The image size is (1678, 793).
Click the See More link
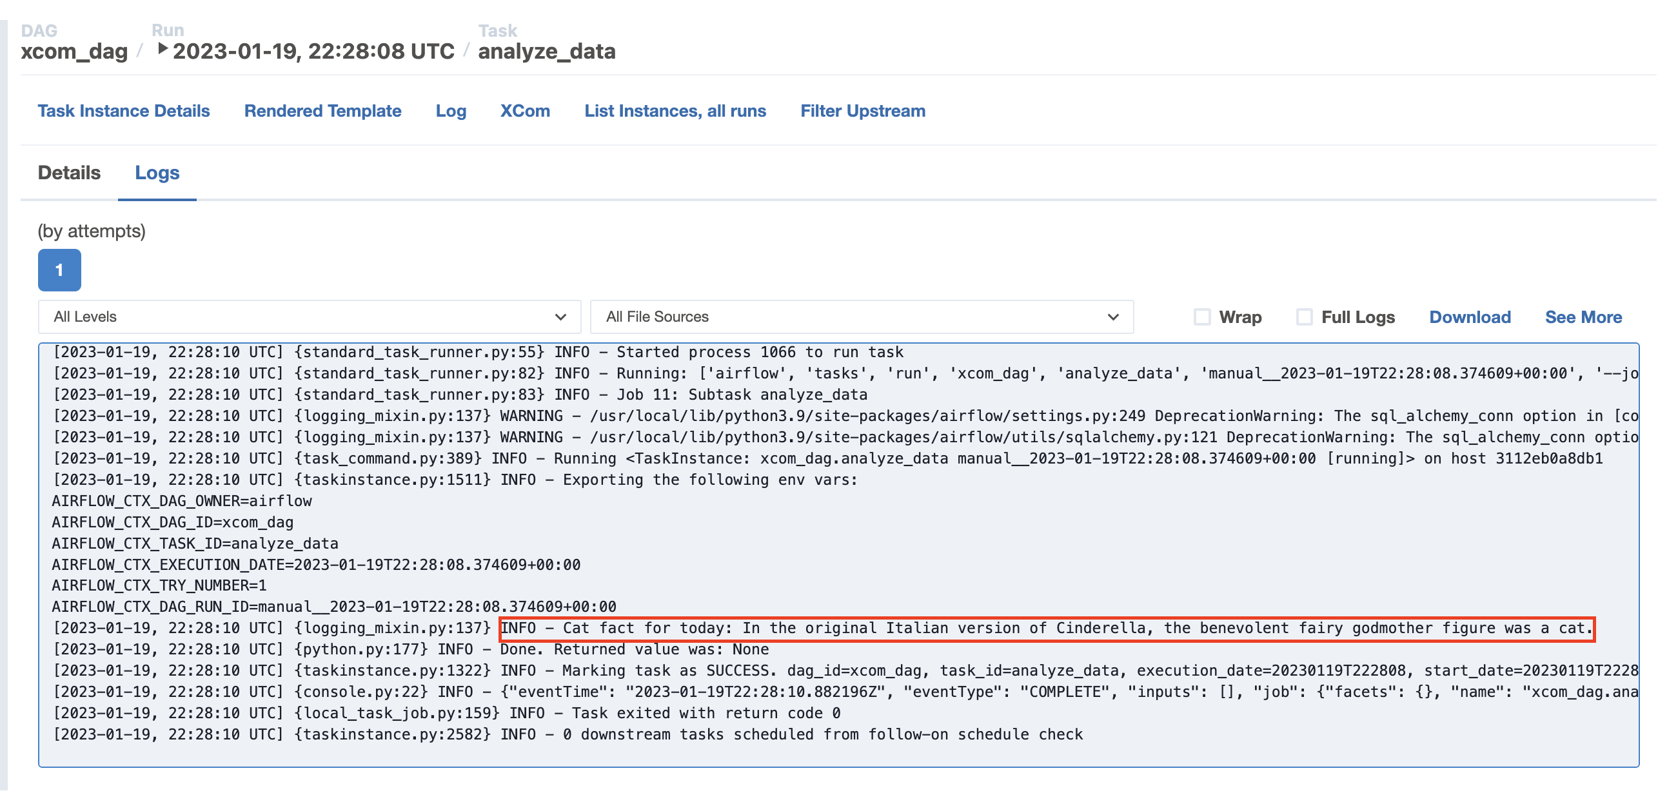click(x=1583, y=317)
